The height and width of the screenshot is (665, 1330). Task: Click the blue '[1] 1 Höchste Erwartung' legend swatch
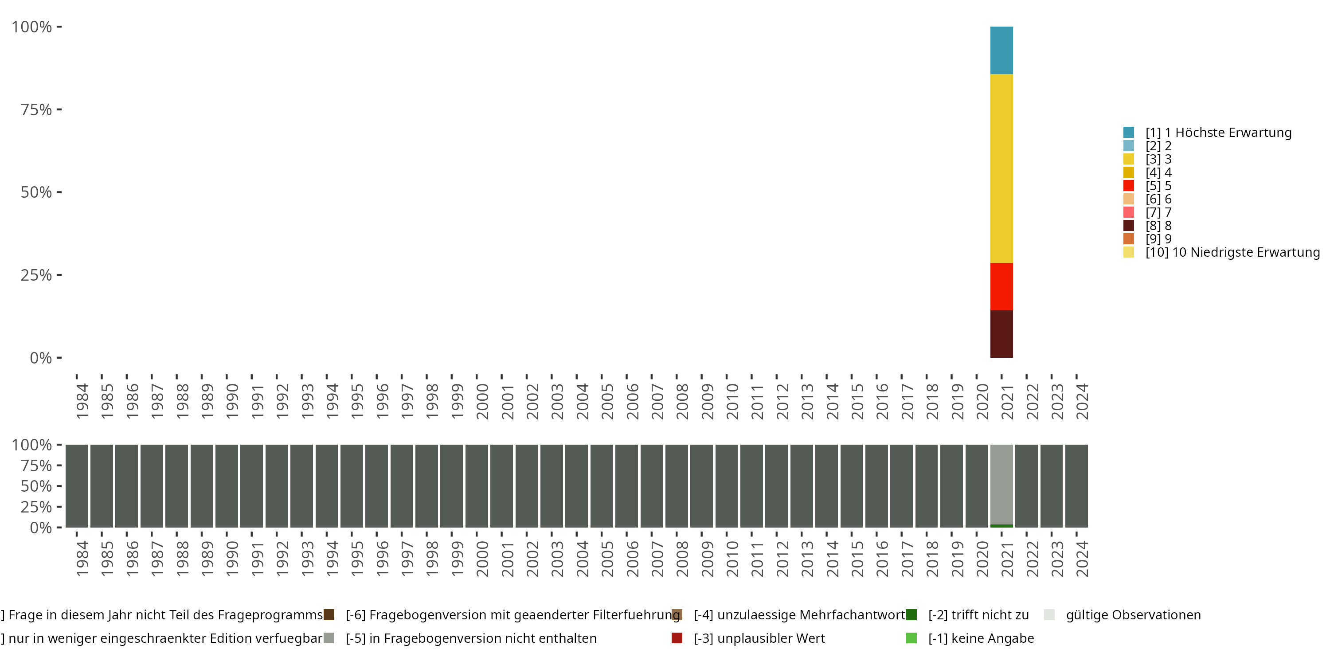point(1129,133)
